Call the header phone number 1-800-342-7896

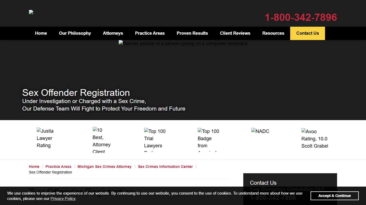[x=301, y=17]
